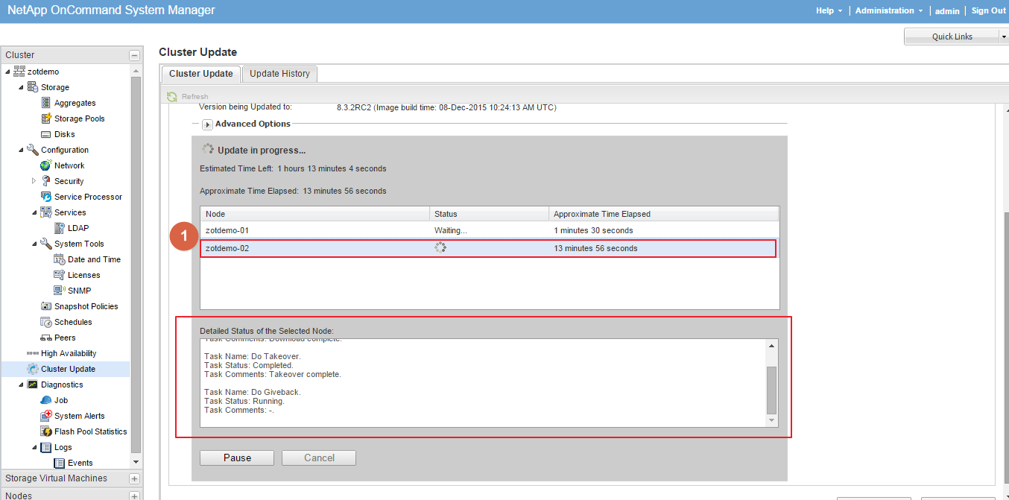Click the Events icon
The image size is (1009, 500).
coord(60,463)
